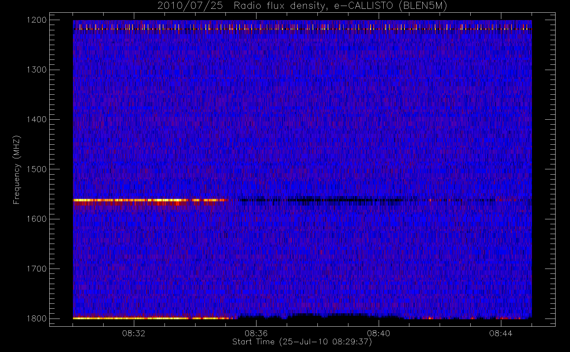Select the 08:32 time tick label

pyautogui.click(x=134, y=333)
